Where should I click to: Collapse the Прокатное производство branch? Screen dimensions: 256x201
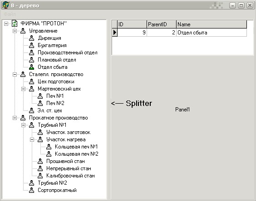15,118
